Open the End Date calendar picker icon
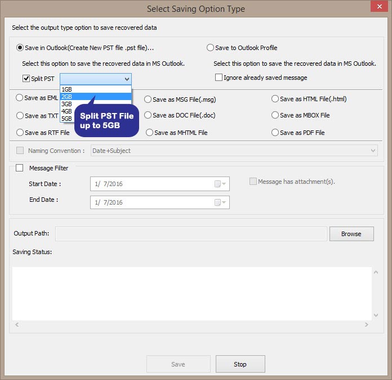Image resolution: width=392 pixels, height=380 pixels. (x=218, y=202)
